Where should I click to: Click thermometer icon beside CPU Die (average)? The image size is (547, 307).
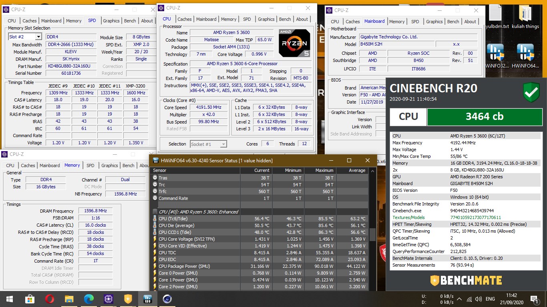[x=155, y=225]
